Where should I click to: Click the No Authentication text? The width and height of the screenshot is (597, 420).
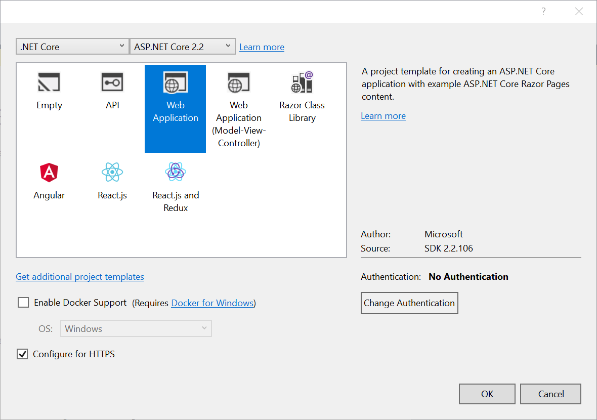click(468, 276)
